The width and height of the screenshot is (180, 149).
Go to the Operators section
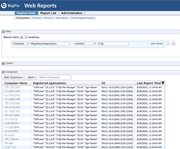[x=62, y=18]
